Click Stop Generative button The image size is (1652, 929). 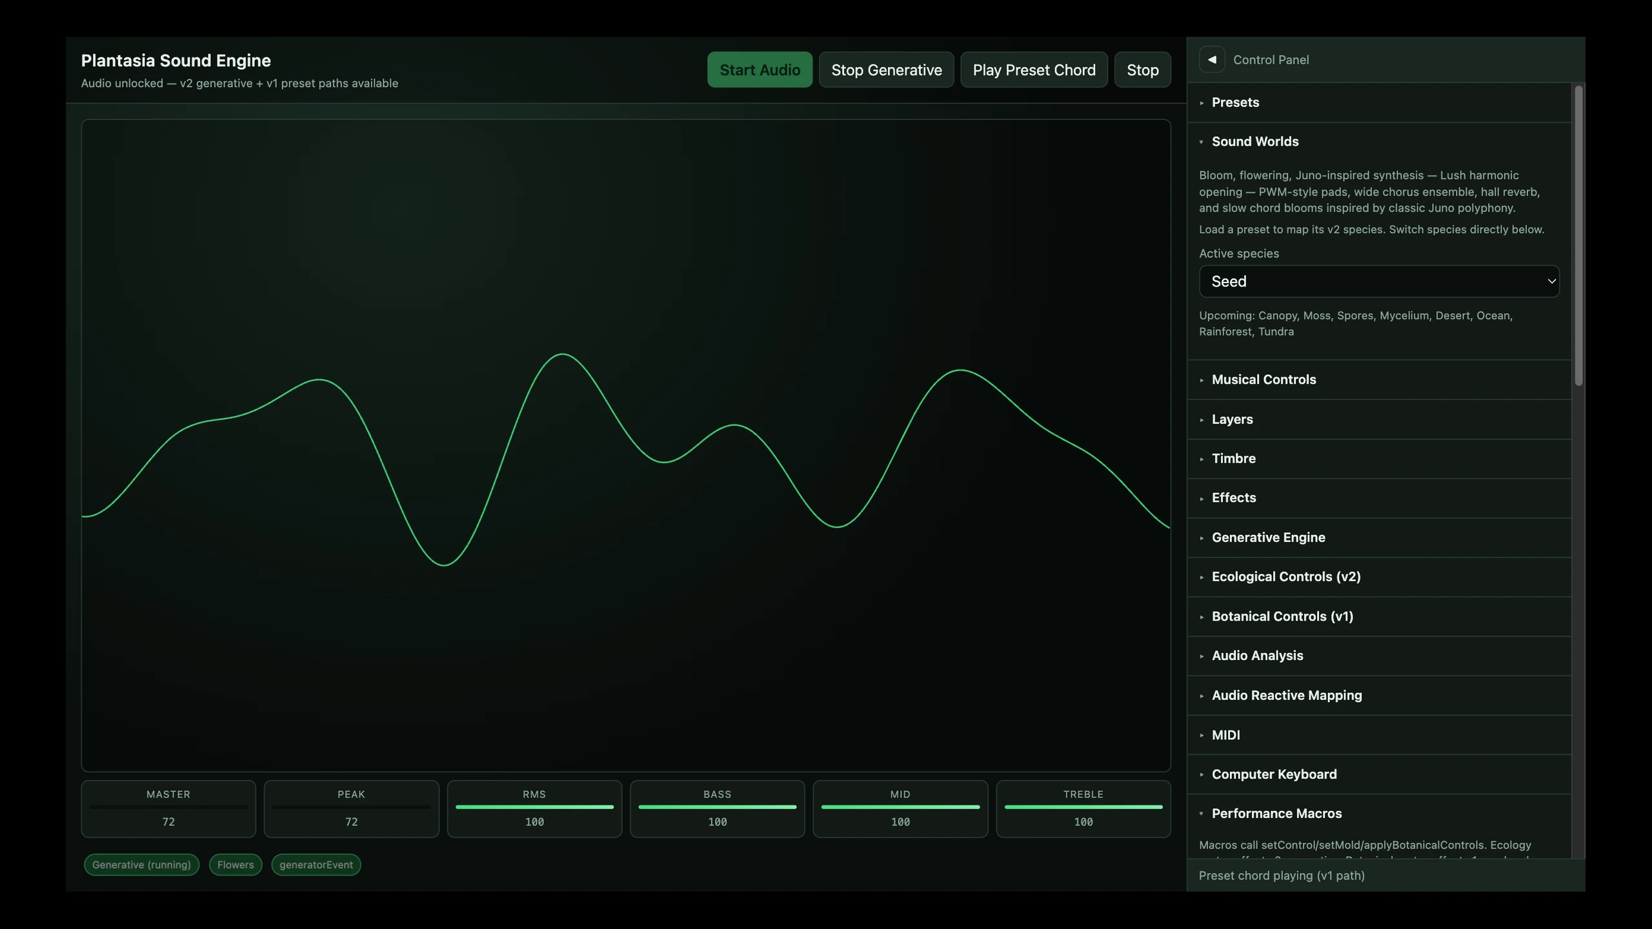886,70
